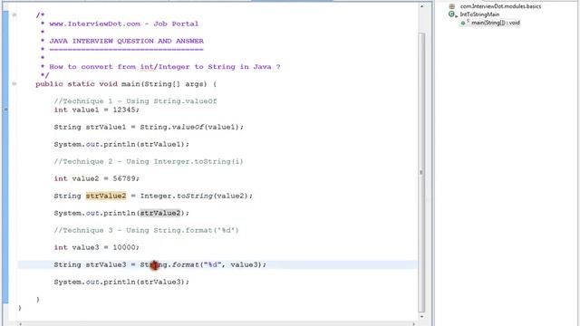Select com.InterviewDot.modules.basics in the Outline
Image resolution: width=580 pixels, height=326 pixels.
tap(500, 6)
